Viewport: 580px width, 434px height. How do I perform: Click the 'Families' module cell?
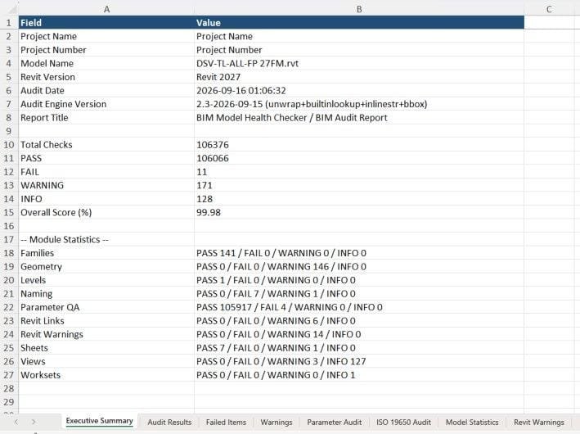pos(106,253)
